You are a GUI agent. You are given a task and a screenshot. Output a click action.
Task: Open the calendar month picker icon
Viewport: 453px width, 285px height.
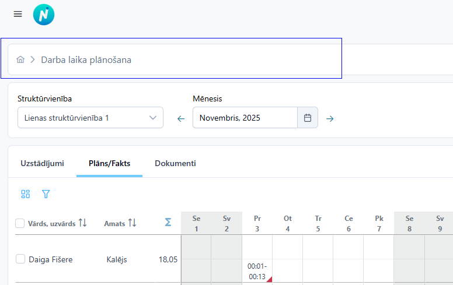pos(308,118)
